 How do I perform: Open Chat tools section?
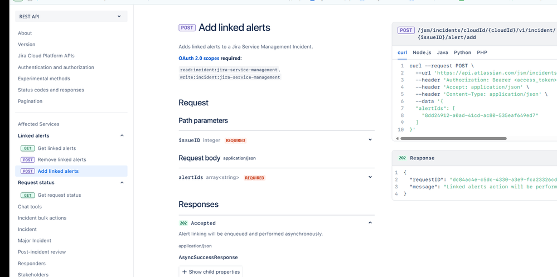coord(30,206)
